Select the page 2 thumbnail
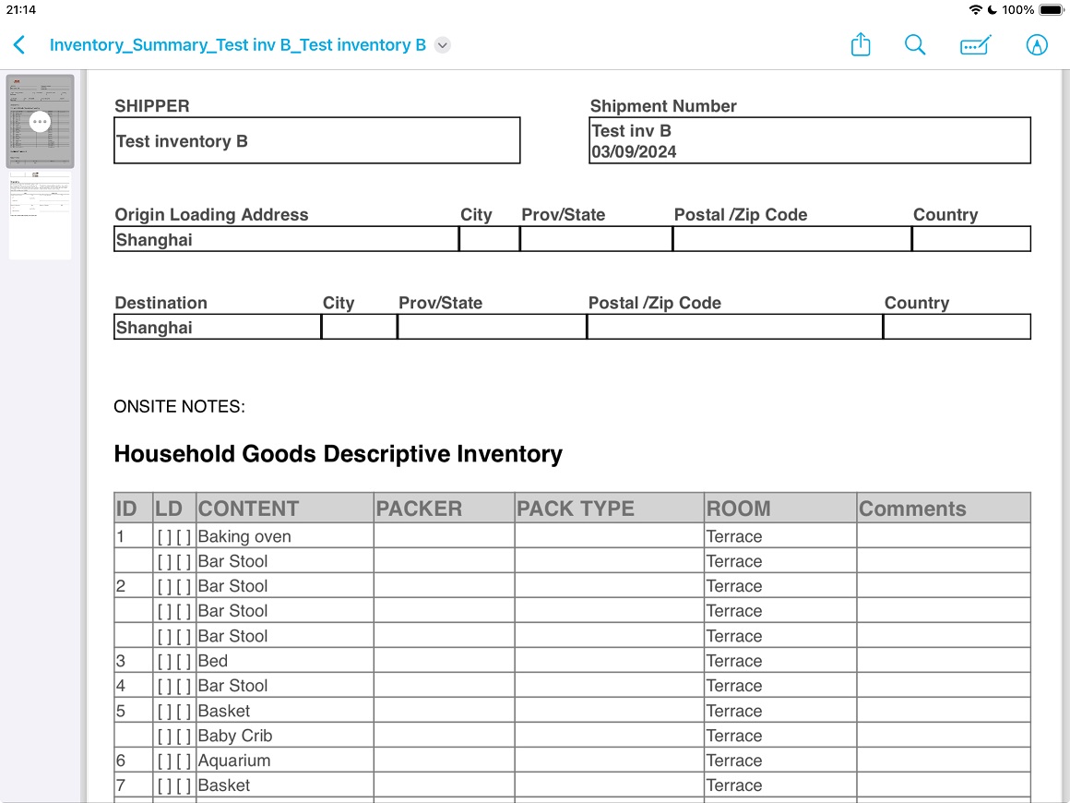 [x=40, y=217]
